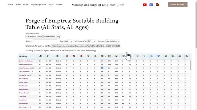Open the Mitsuko Bridge link
The width and height of the screenshot is (197, 110).
(x=23, y=82)
